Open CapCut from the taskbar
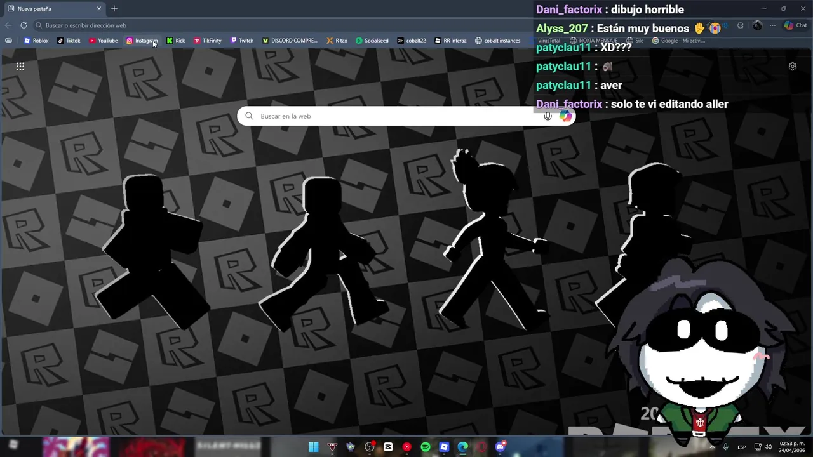This screenshot has height=457, width=813. (388, 447)
